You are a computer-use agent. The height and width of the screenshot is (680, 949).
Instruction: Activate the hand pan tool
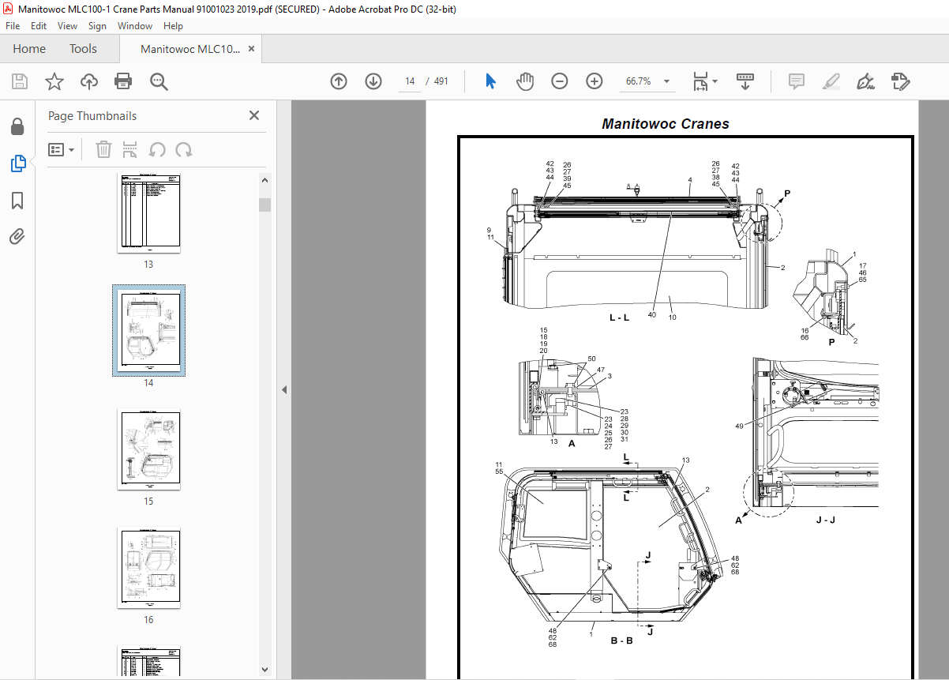[x=525, y=81]
